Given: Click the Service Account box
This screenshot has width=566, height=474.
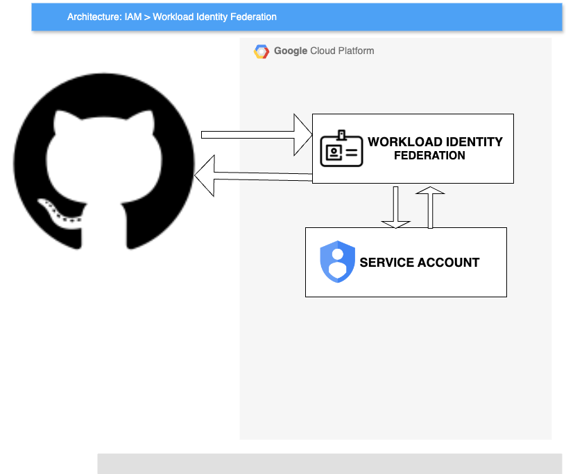Looking at the screenshot, I should click(406, 262).
